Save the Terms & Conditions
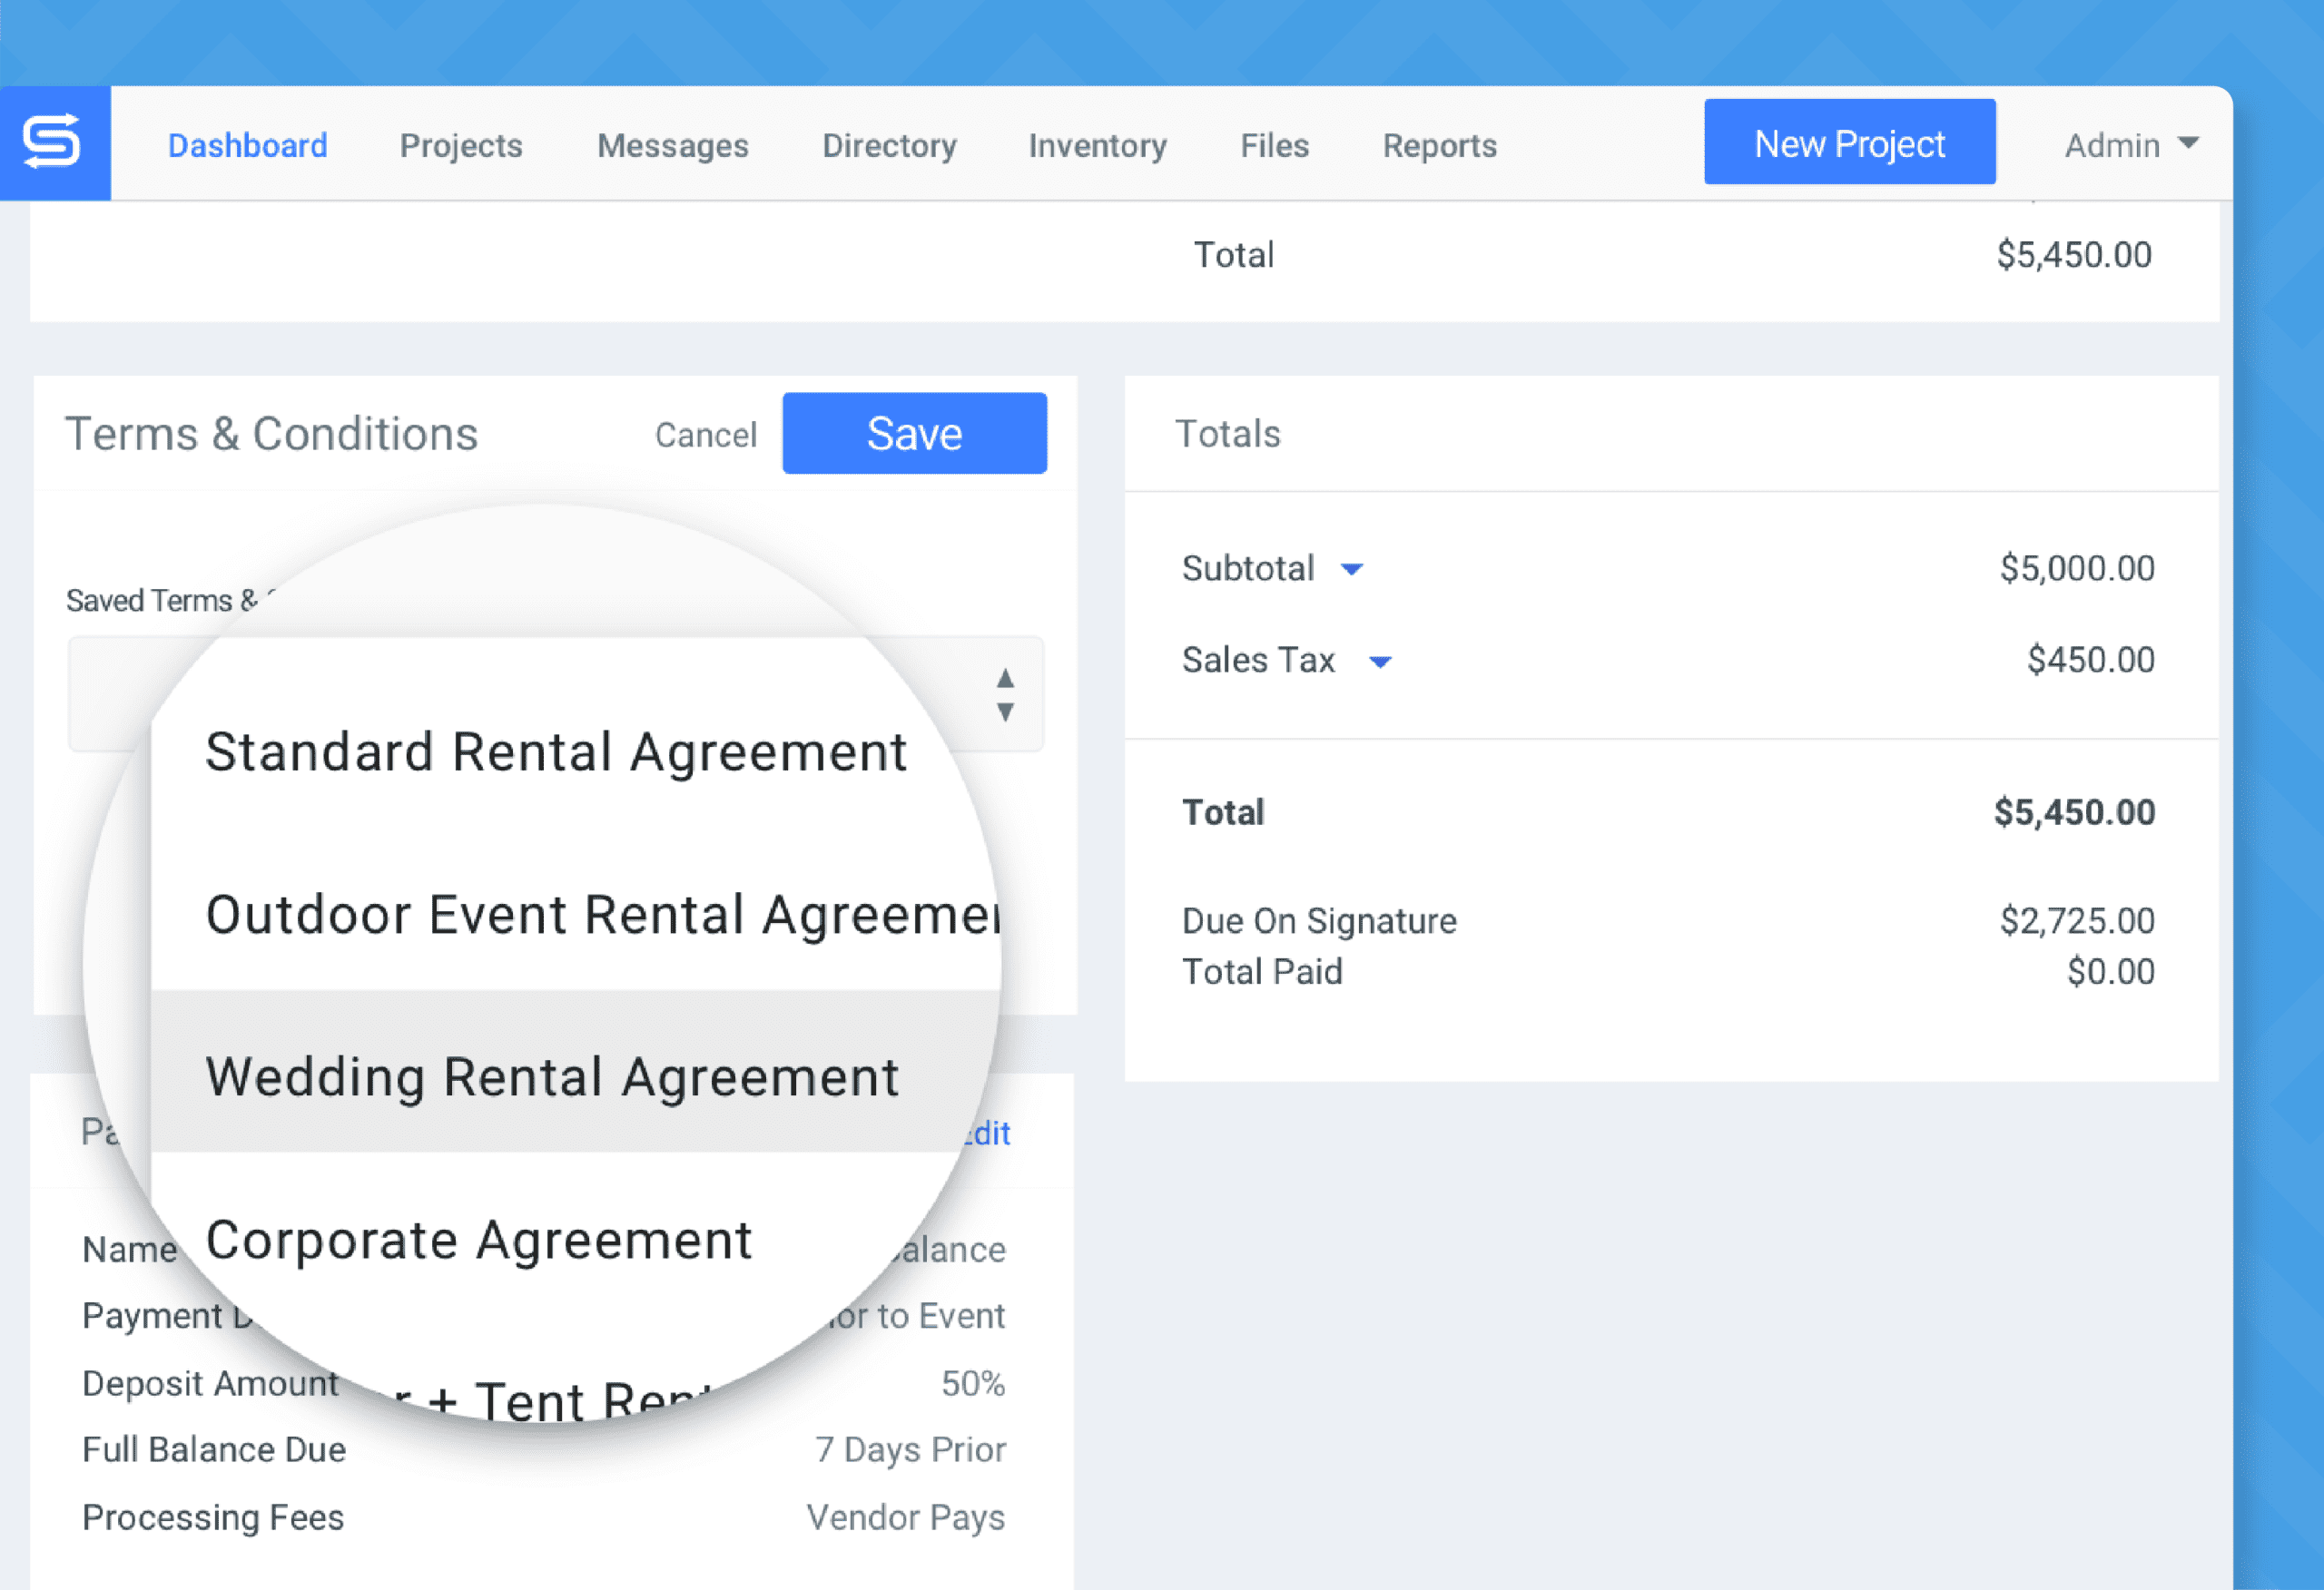Image resolution: width=2324 pixels, height=1590 pixels. click(x=914, y=433)
